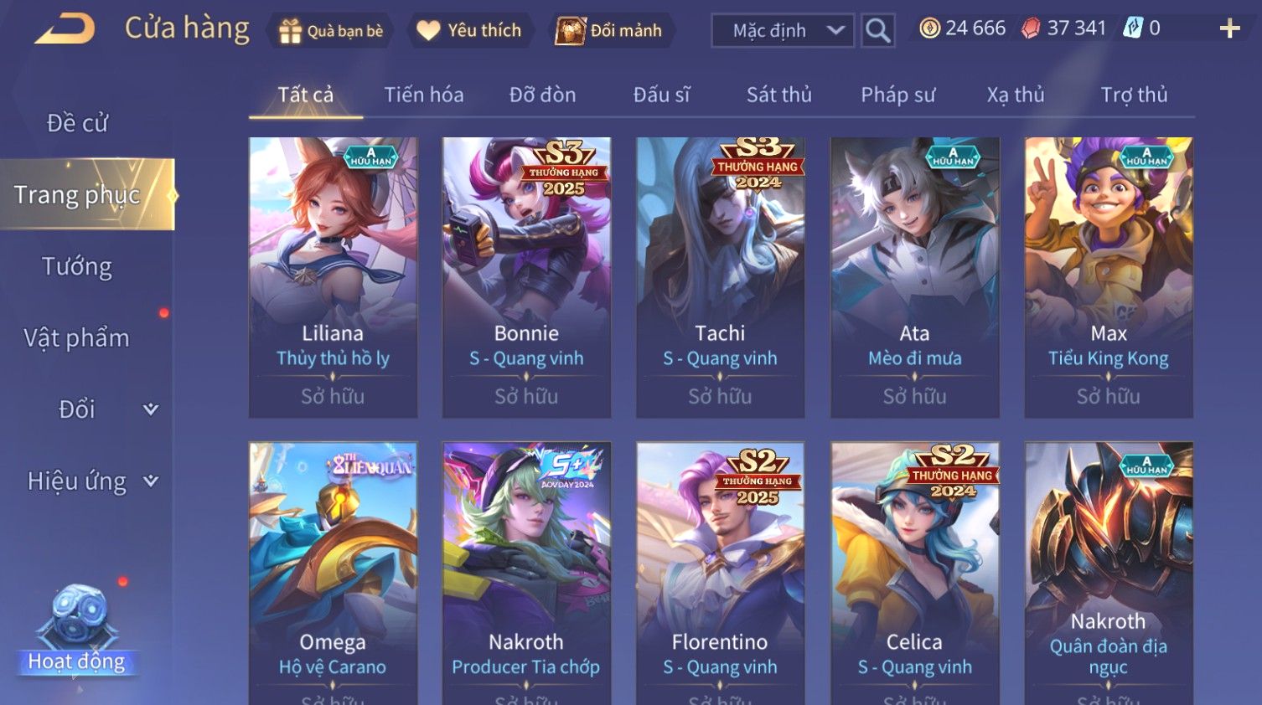Open Đổi mảnh fragment exchange icon
The width and height of the screenshot is (1262, 705).
pos(570,30)
